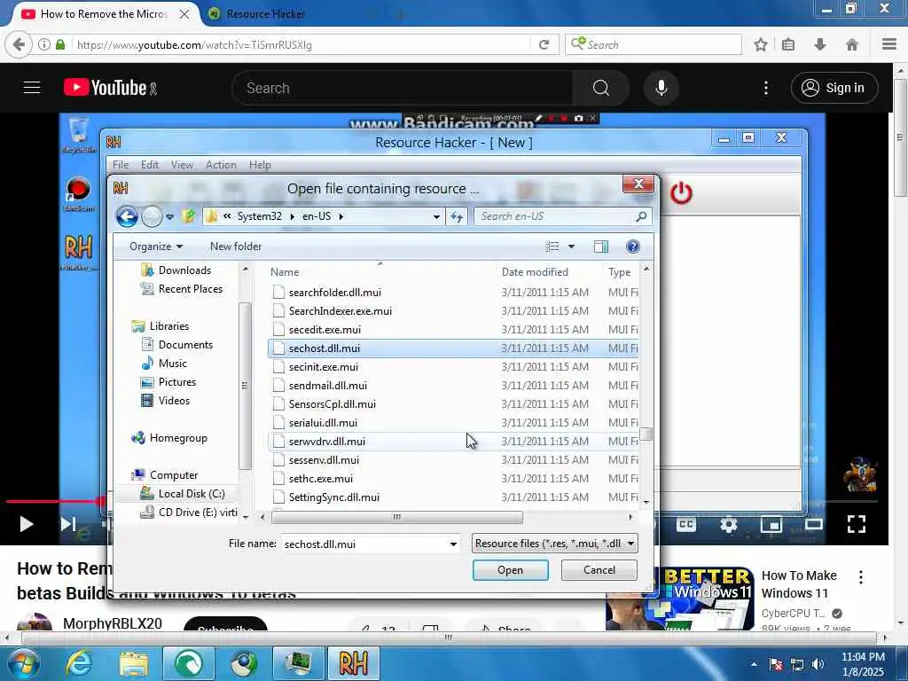908x681 pixels.
Task: Open the Firefox hamburger menu
Action: click(x=889, y=44)
